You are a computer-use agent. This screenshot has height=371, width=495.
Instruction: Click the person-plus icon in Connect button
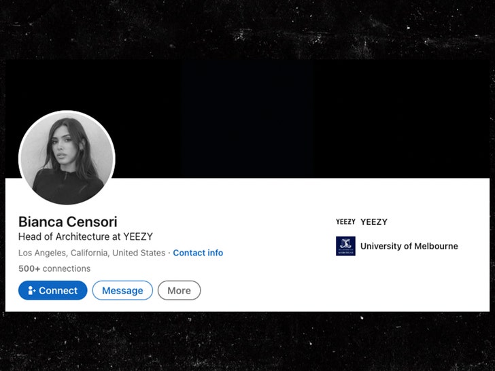coord(31,290)
